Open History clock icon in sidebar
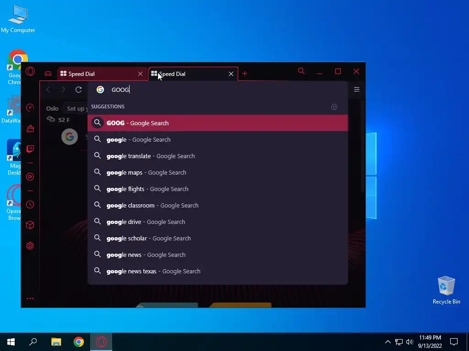 [x=30, y=204]
